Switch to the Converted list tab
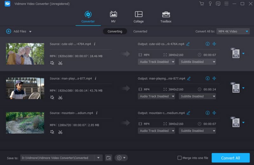This screenshot has width=254, height=165. tap(140, 31)
